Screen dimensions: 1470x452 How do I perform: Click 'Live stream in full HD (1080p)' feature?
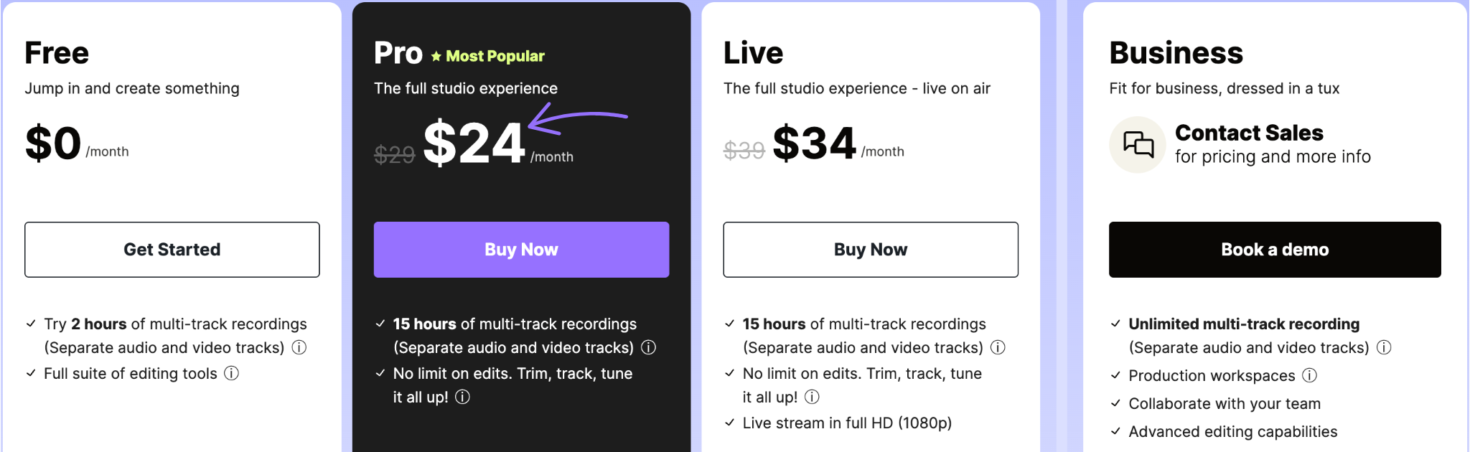[847, 423]
